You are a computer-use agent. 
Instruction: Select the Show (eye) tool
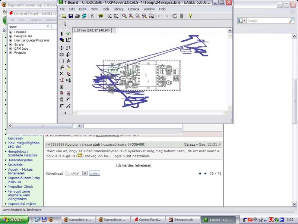pos(68,34)
